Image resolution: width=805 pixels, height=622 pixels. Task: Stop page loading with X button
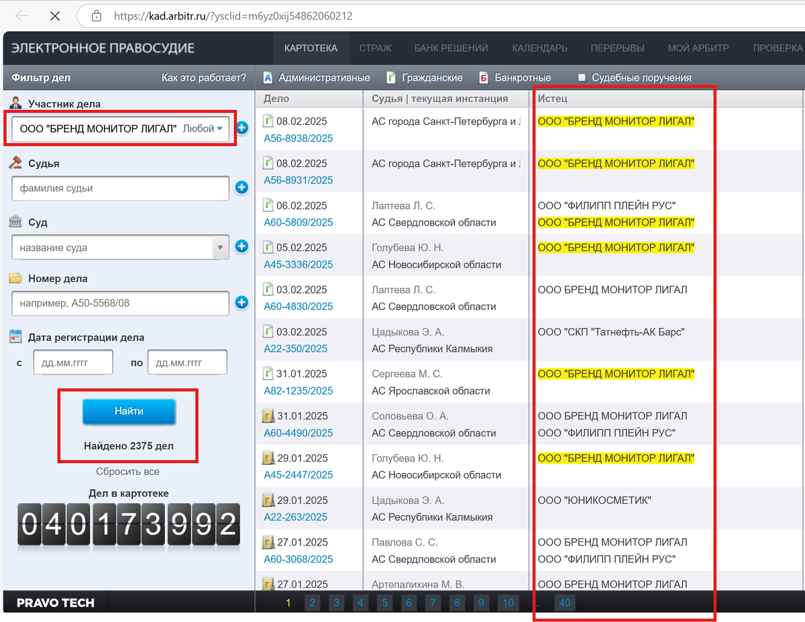click(54, 15)
